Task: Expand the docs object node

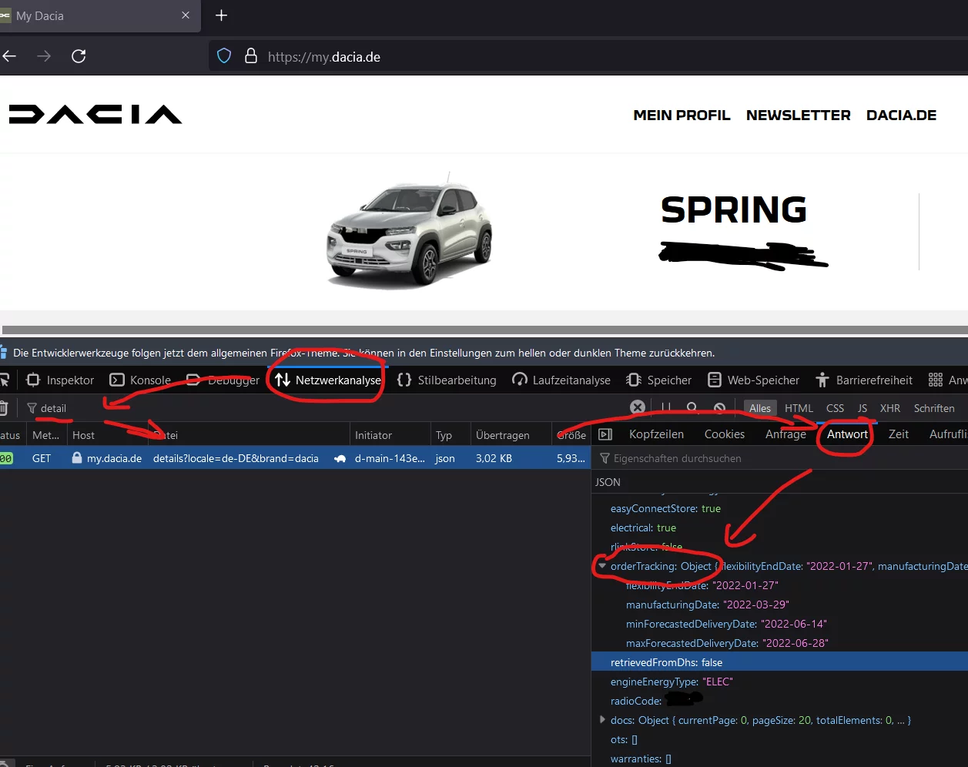Action: [x=602, y=720]
